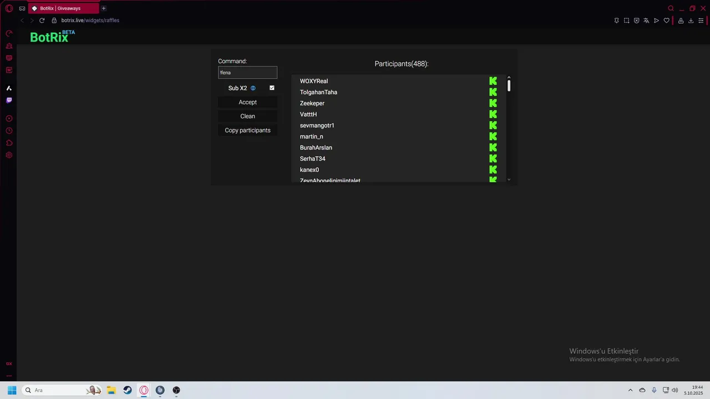Click the Sub X2 info icon

(x=253, y=88)
